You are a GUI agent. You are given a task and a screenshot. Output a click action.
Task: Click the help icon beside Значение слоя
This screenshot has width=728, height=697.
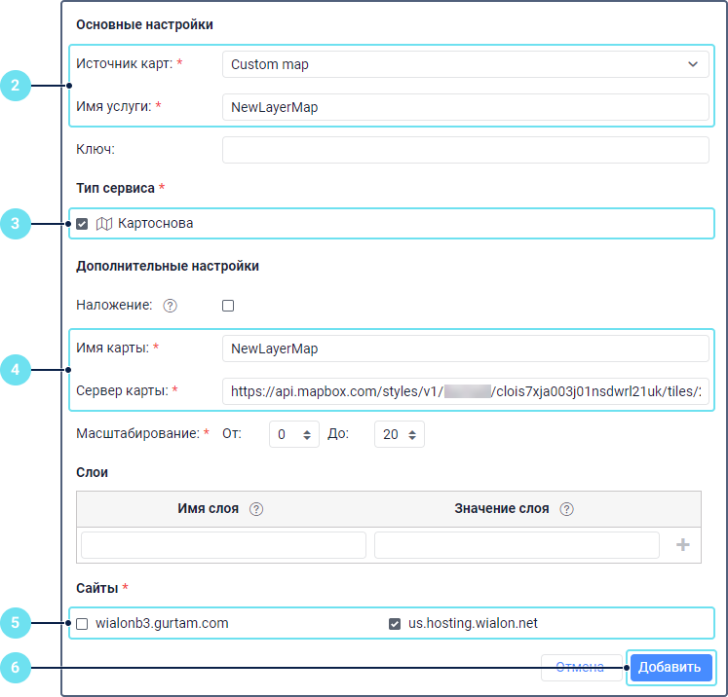[x=567, y=509]
